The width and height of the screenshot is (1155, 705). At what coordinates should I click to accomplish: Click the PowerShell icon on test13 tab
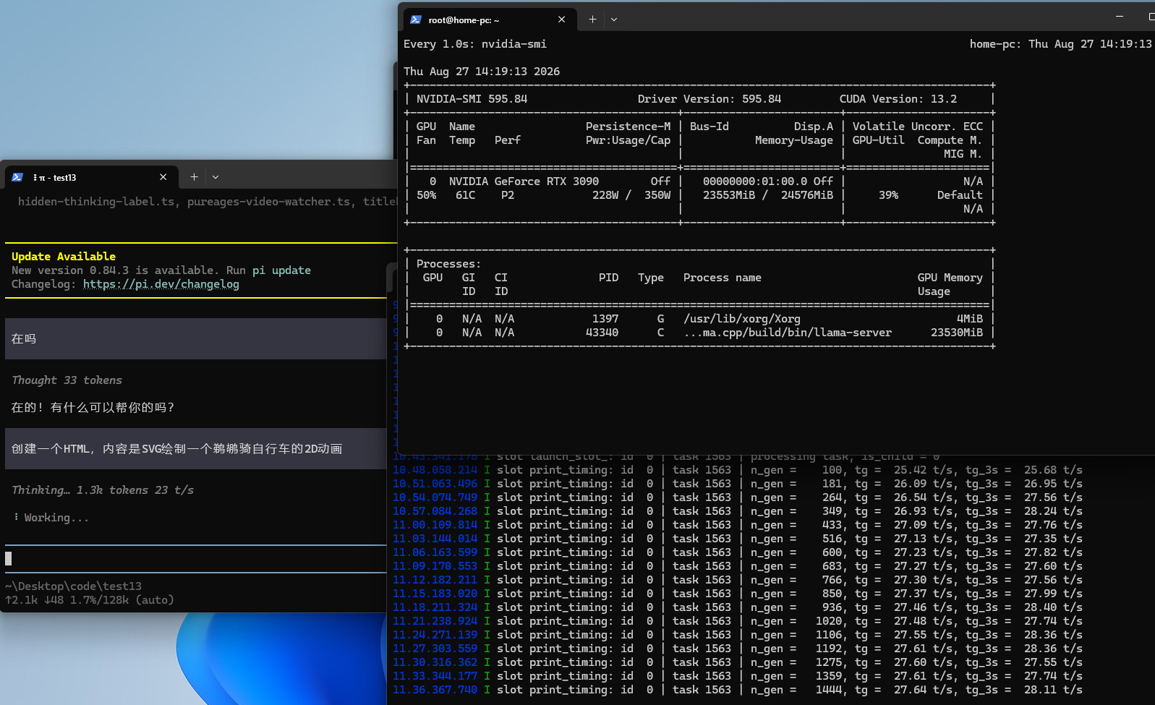point(17,177)
